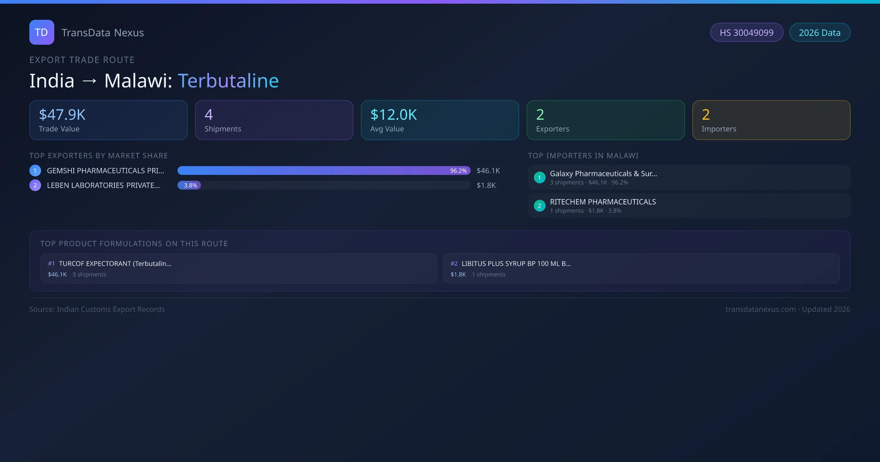Click the TD logo icon

point(41,32)
